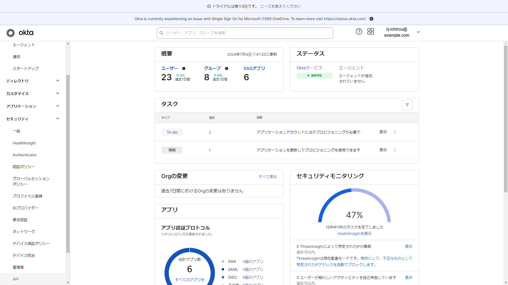
Task: Open the apps grid icon
Action: [371, 32]
